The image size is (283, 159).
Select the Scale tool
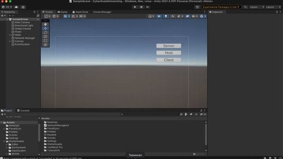coord(45,37)
